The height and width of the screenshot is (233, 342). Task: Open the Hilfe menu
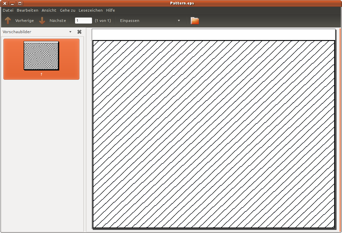tap(111, 10)
